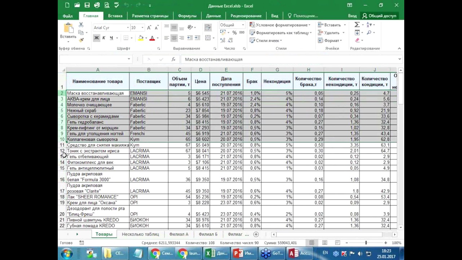This screenshot has width=462, height=260.
Task: Switch to the Разметка страницы tab
Action: tap(150, 16)
